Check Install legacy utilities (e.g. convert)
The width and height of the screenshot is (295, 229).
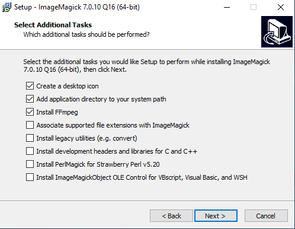coord(30,138)
